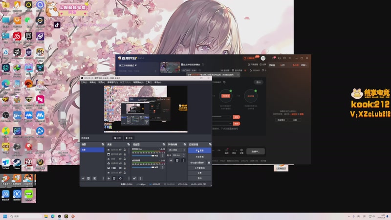Open the green KOOK desktop shortcut

pos(29,195)
